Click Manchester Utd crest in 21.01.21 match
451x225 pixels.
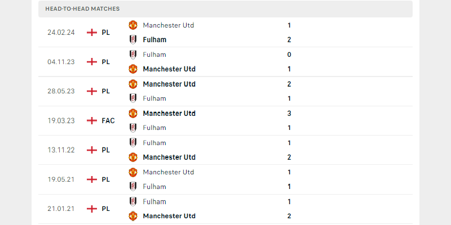(x=133, y=216)
